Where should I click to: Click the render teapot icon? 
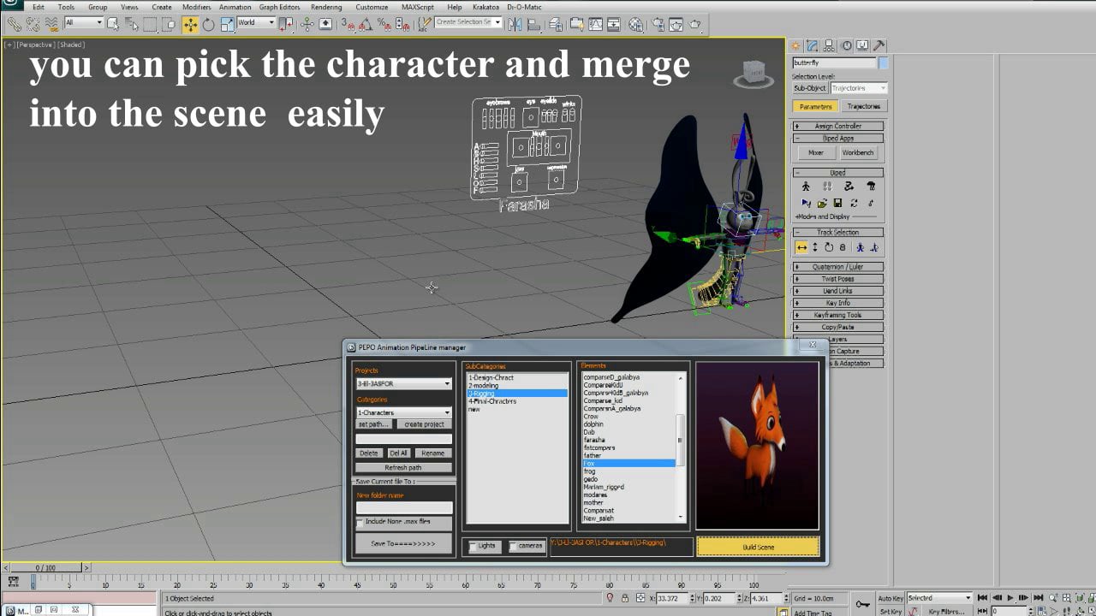pyautogui.click(x=694, y=24)
